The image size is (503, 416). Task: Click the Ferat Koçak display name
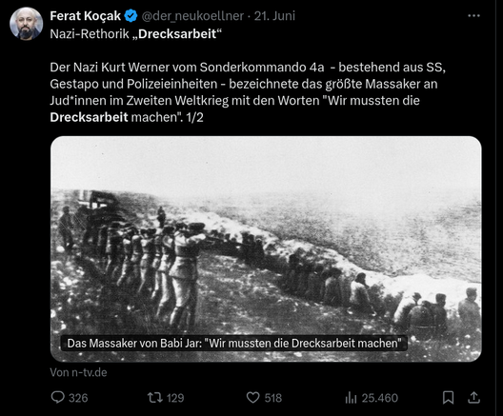click(x=85, y=15)
